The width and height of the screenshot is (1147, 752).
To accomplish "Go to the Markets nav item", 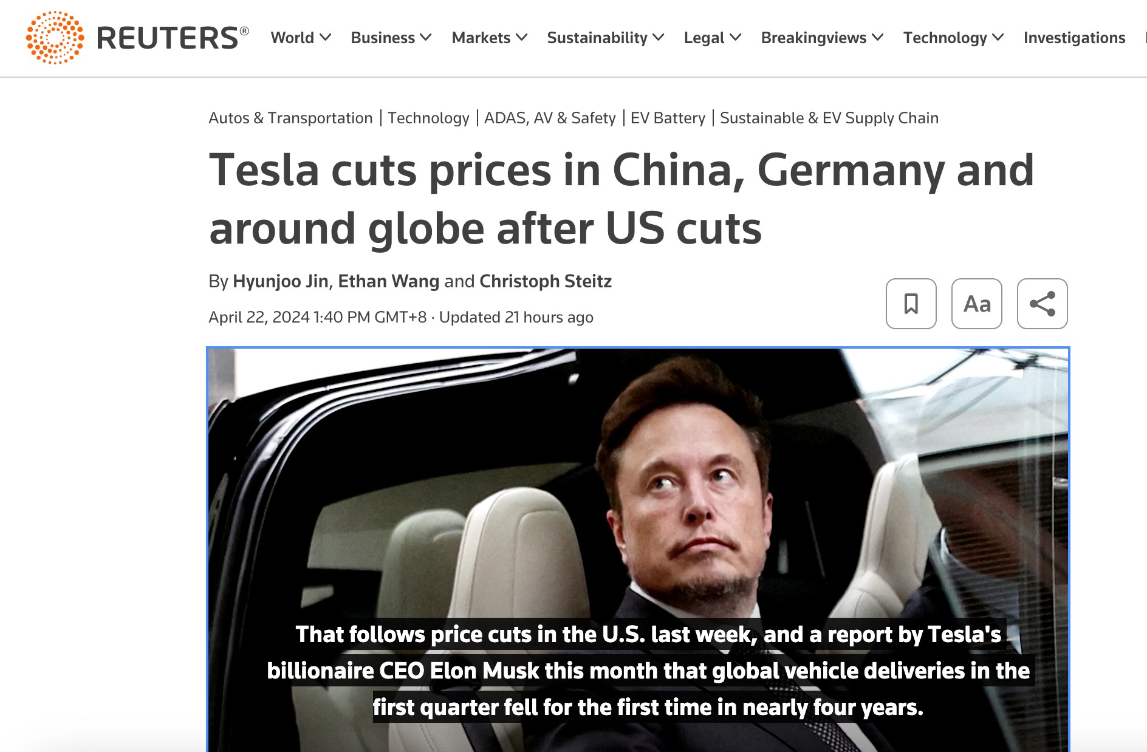I will (x=481, y=38).
